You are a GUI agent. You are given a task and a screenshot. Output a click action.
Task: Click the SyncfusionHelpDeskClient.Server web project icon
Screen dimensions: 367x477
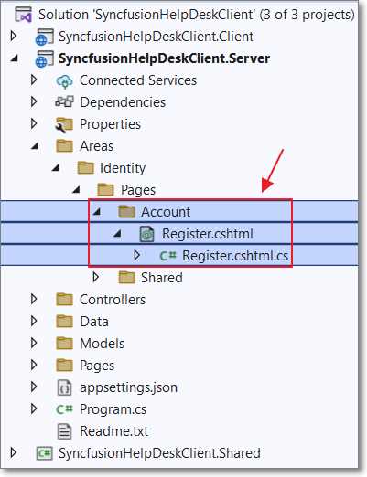point(45,58)
